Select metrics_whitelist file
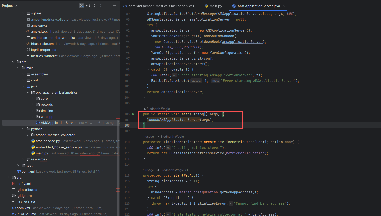381x216 pixels. (44, 56)
